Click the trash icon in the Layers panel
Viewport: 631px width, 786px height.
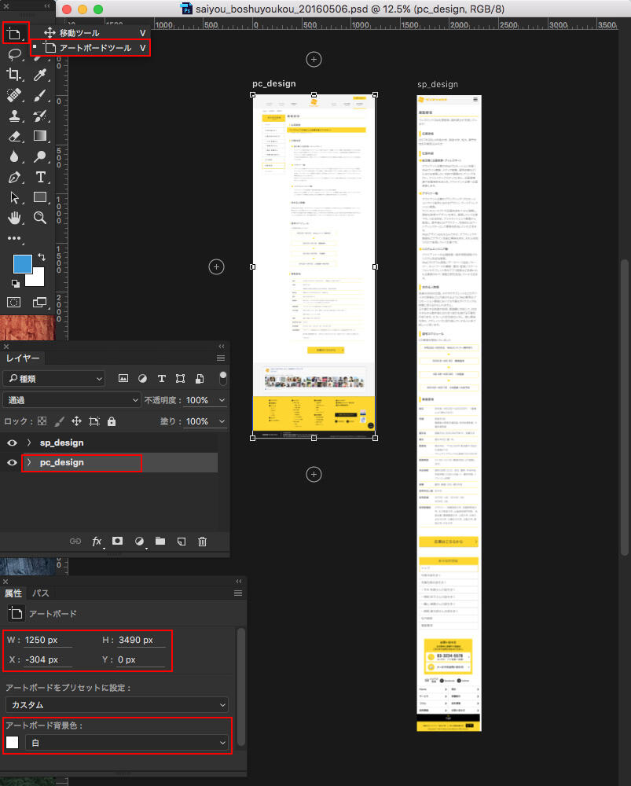[x=202, y=541]
